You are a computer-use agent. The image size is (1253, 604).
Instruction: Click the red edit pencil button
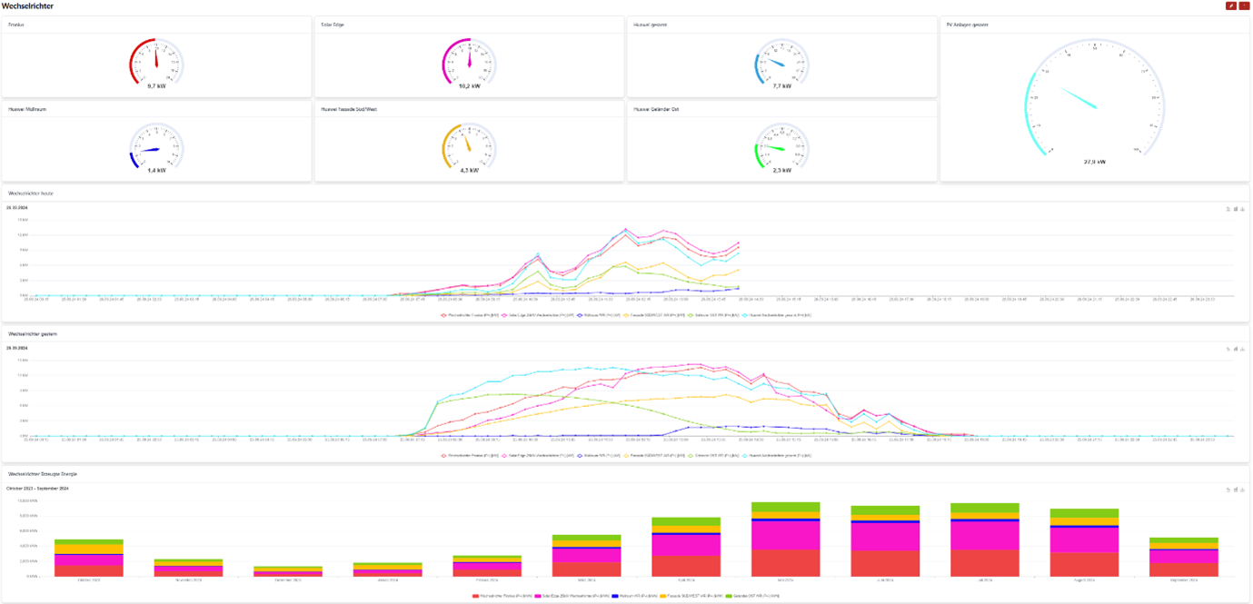click(1230, 6)
